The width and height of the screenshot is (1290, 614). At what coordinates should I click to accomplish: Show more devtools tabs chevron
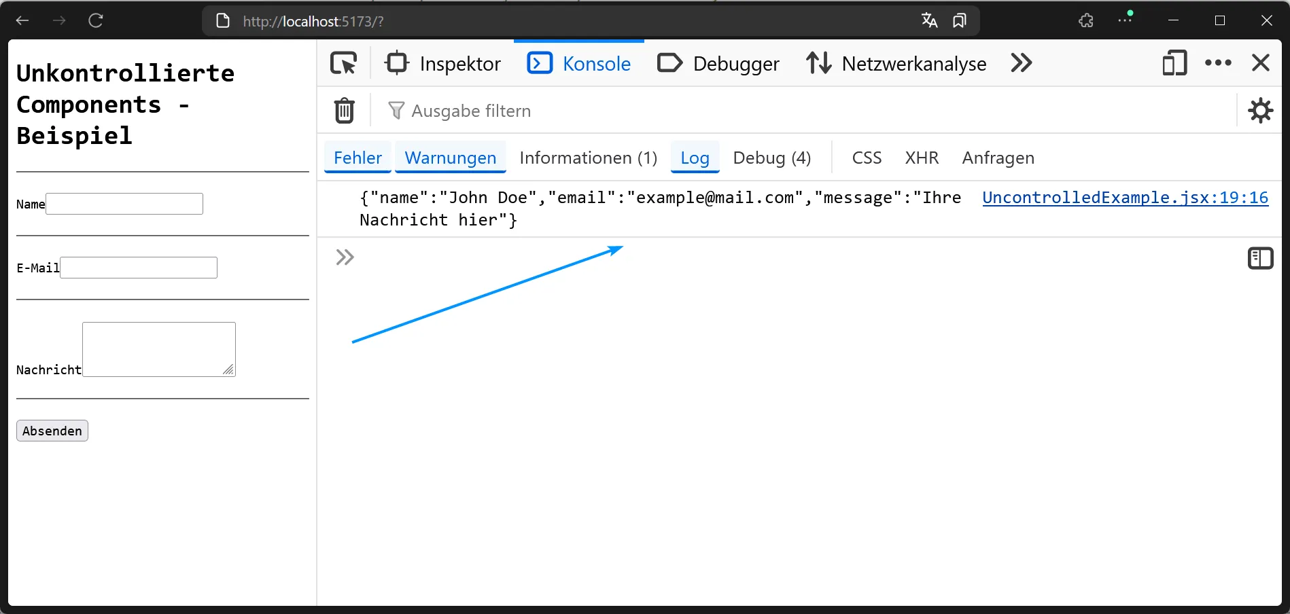(x=1021, y=63)
